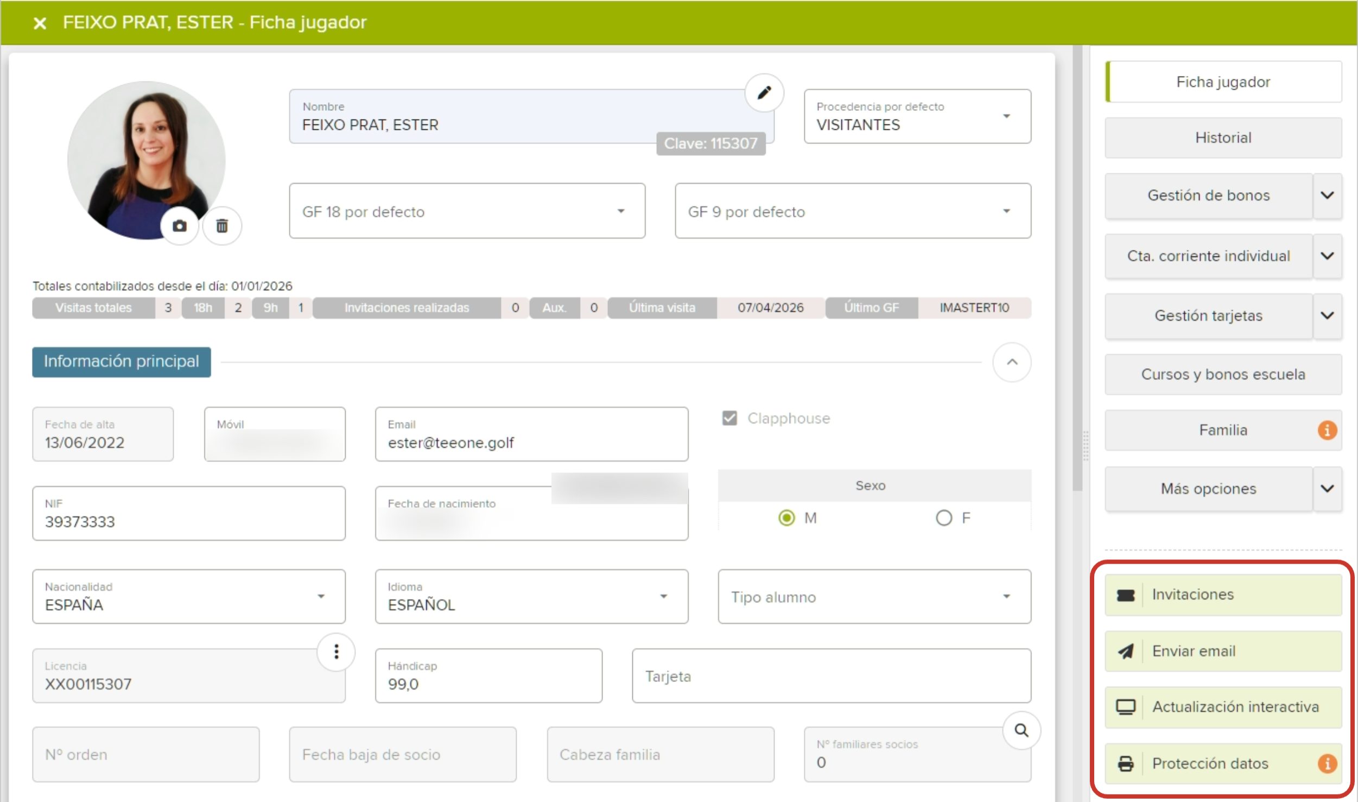
Task: Click the Fecha de alta field
Action: (103, 434)
